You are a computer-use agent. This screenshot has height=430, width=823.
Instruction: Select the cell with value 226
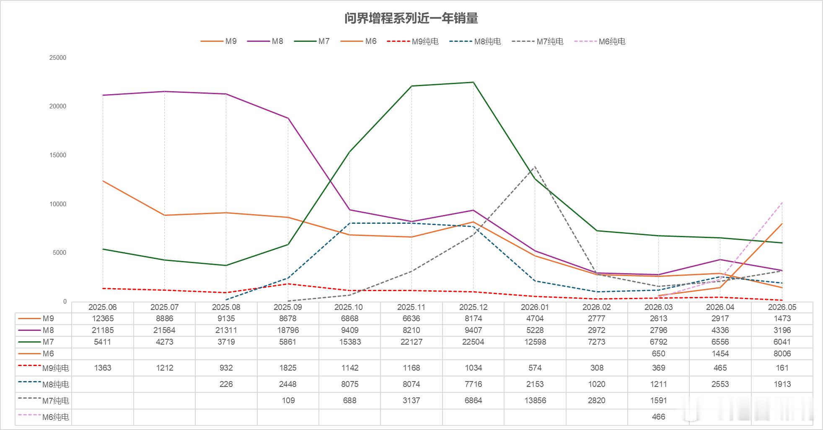pos(226,384)
